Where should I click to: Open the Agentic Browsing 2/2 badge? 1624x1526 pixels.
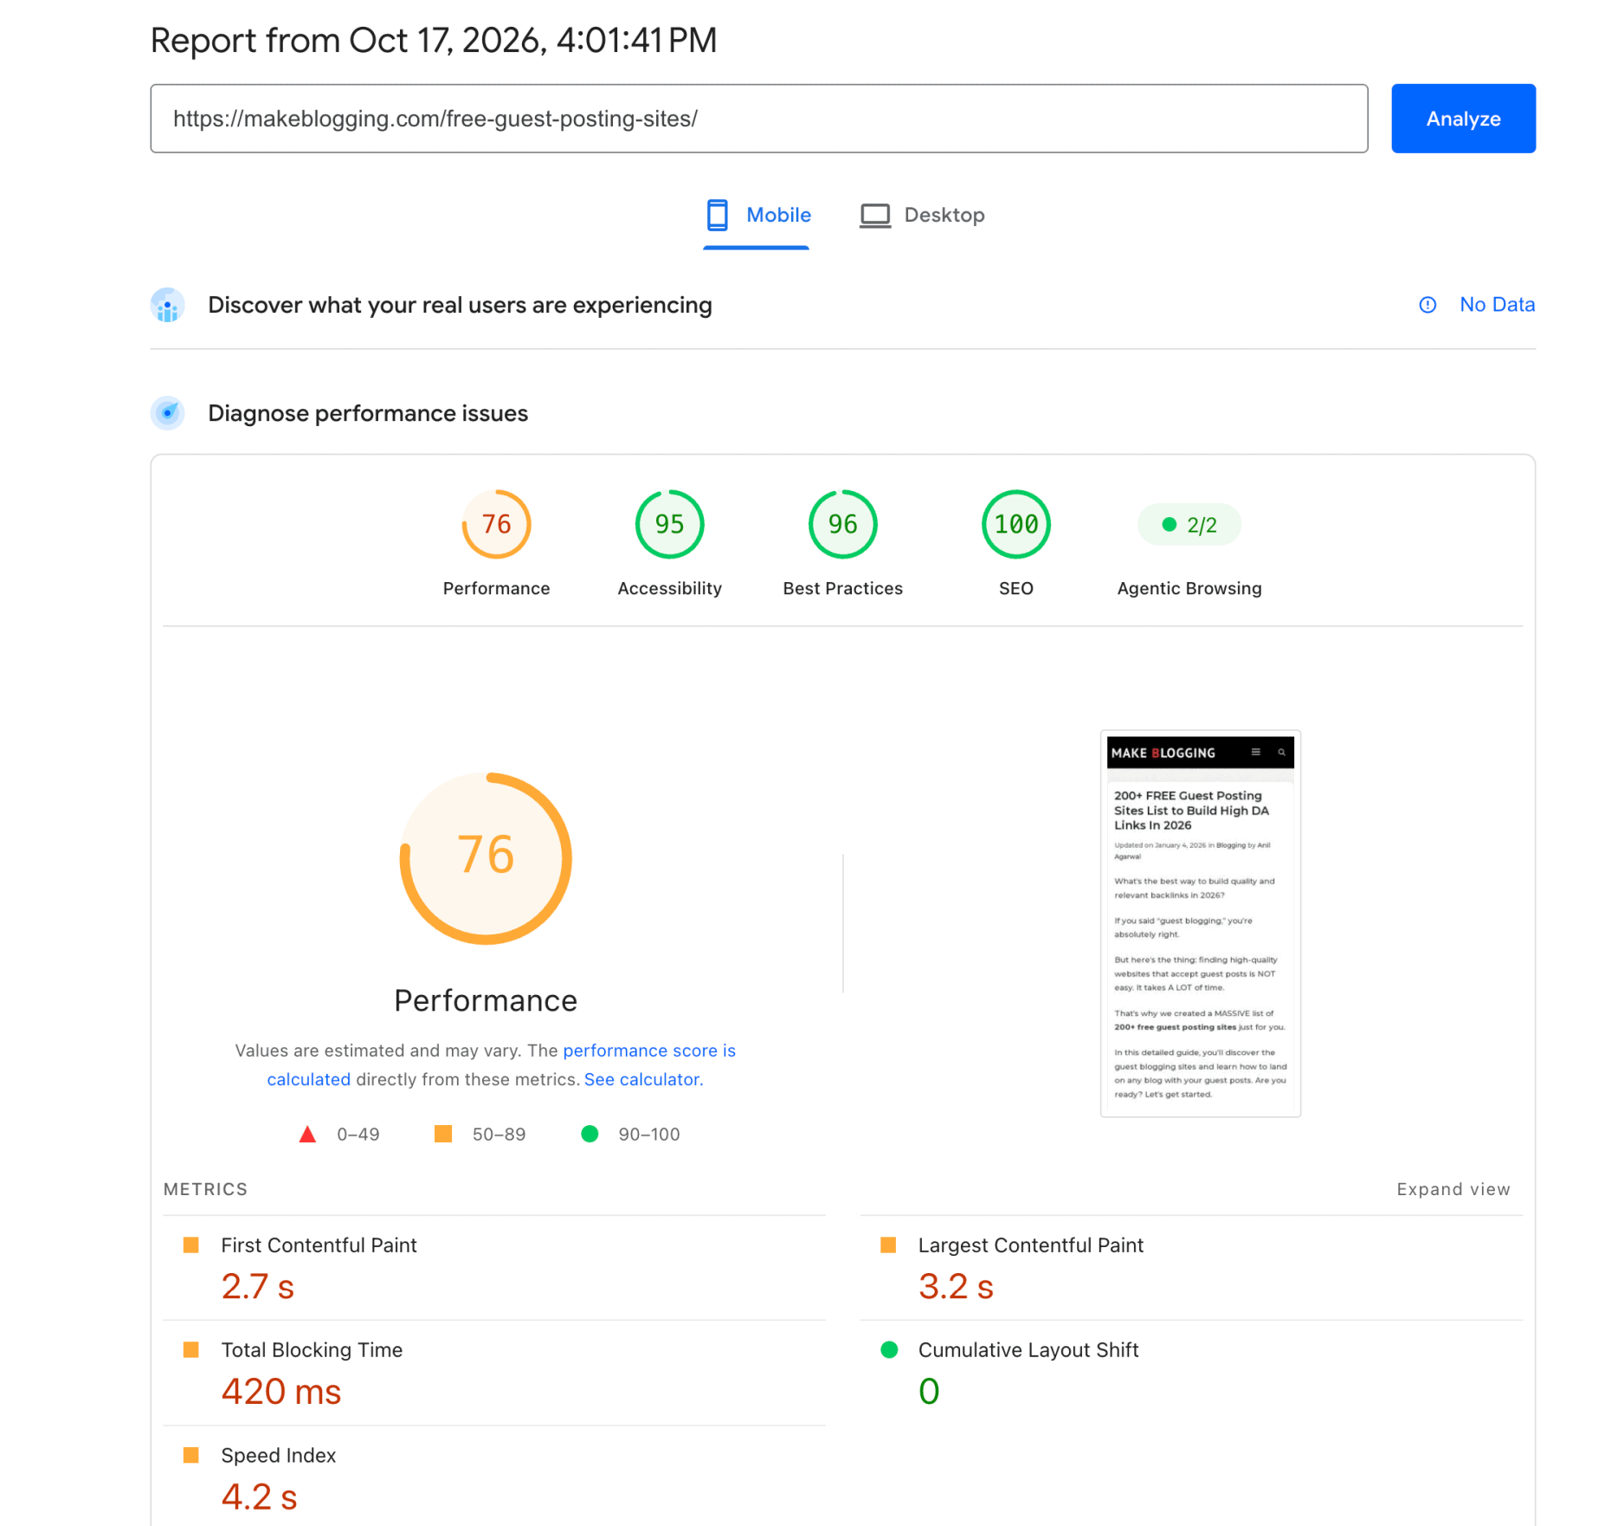[1189, 525]
